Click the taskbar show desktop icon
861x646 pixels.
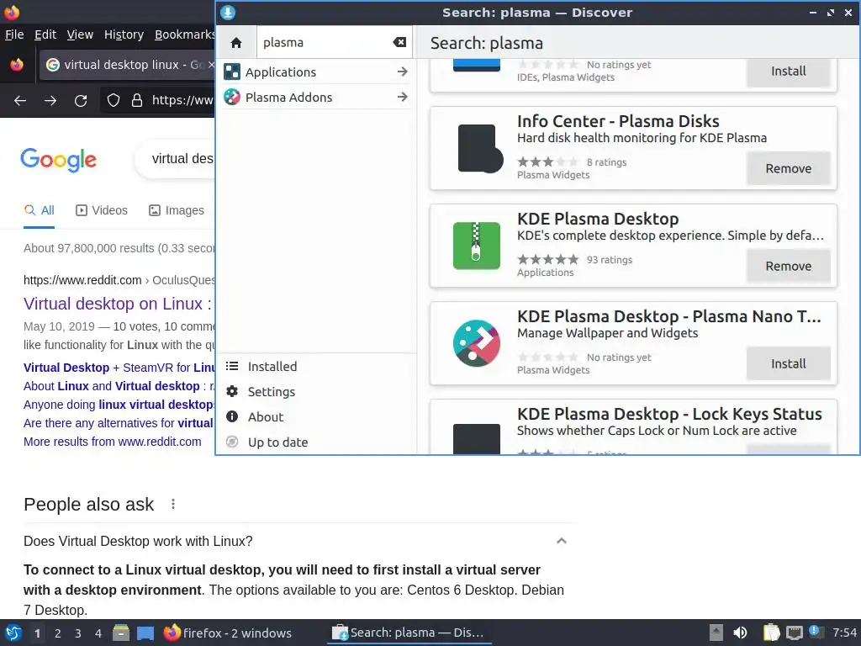145,633
